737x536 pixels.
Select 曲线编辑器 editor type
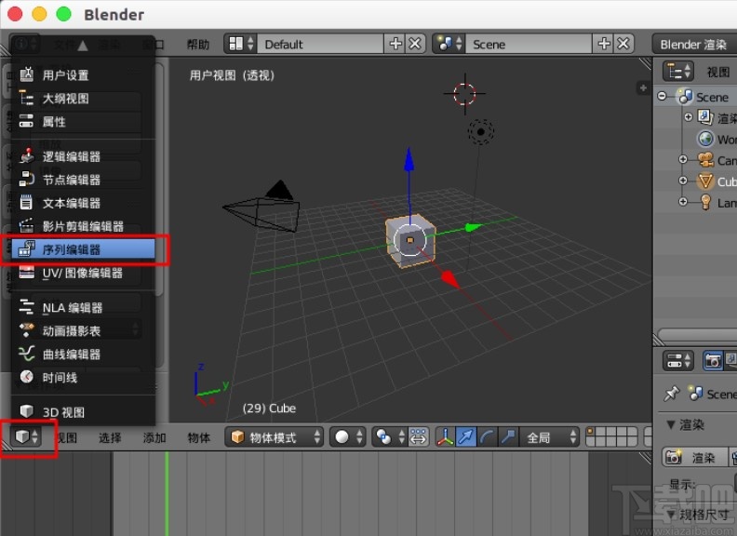(x=83, y=354)
